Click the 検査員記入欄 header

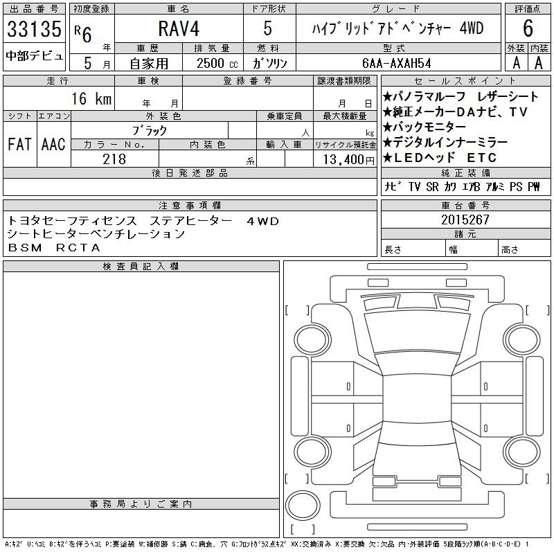point(141,267)
